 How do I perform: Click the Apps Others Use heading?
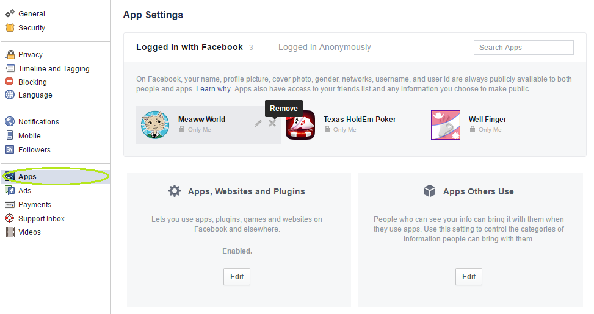click(x=479, y=191)
